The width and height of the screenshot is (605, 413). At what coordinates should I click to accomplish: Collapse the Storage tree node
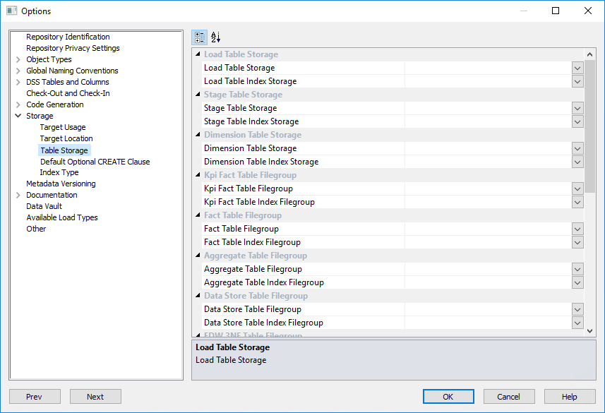(18, 116)
